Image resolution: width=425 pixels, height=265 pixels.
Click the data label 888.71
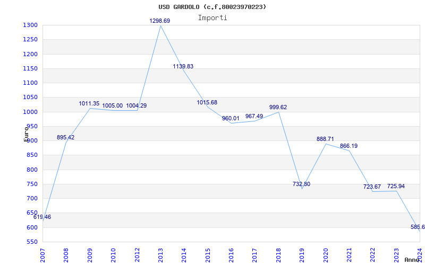[325, 139]
